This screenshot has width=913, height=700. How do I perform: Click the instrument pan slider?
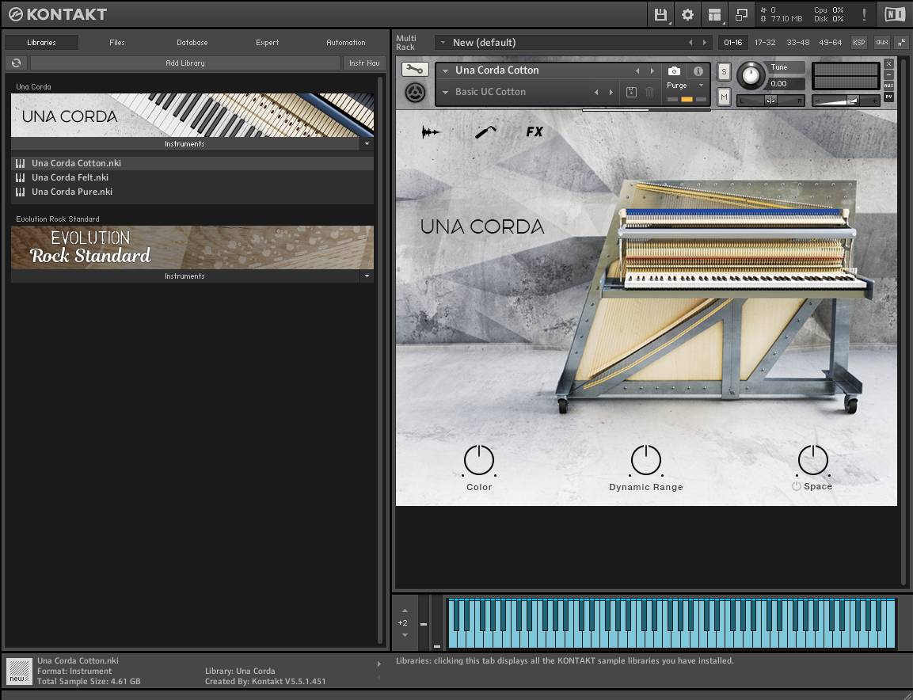pyautogui.click(x=770, y=101)
